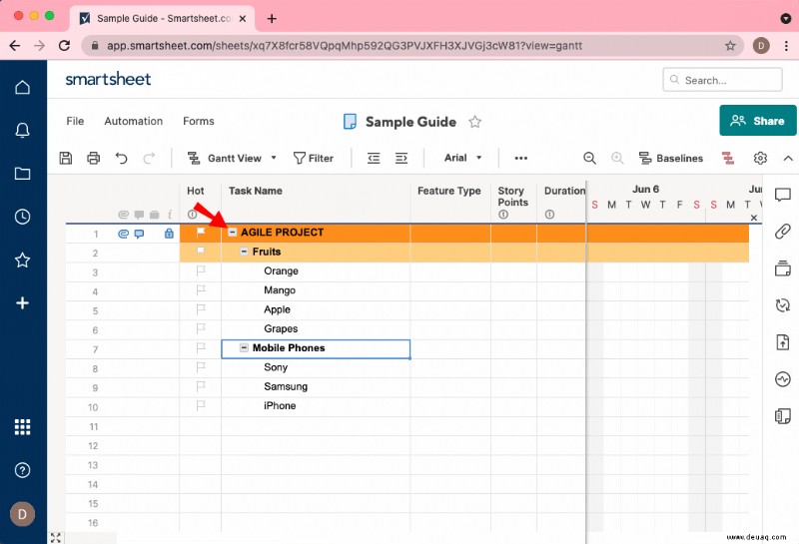This screenshot has height=544, width=799.
Task: Click the Share button
Action: [x=758, y=121]
